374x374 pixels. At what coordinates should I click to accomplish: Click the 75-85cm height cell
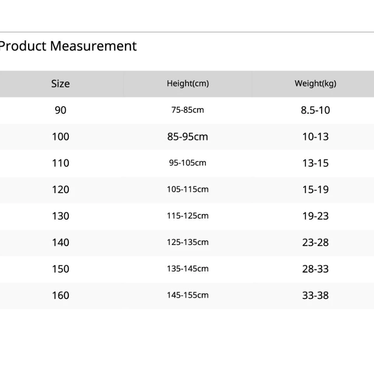[x=188, y=110]
